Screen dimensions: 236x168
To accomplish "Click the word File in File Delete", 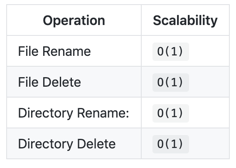I will pyautogui.click(x=28, y=82).
